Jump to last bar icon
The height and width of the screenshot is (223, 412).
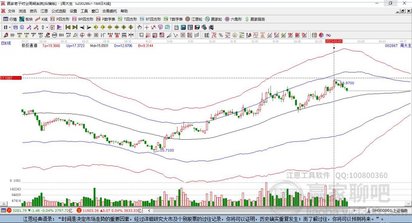pos(75,27)
